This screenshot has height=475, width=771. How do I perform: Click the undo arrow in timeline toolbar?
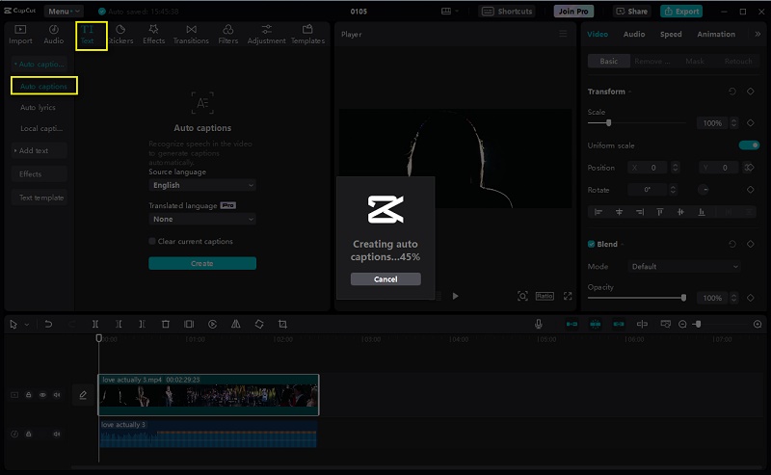point(48,324)
